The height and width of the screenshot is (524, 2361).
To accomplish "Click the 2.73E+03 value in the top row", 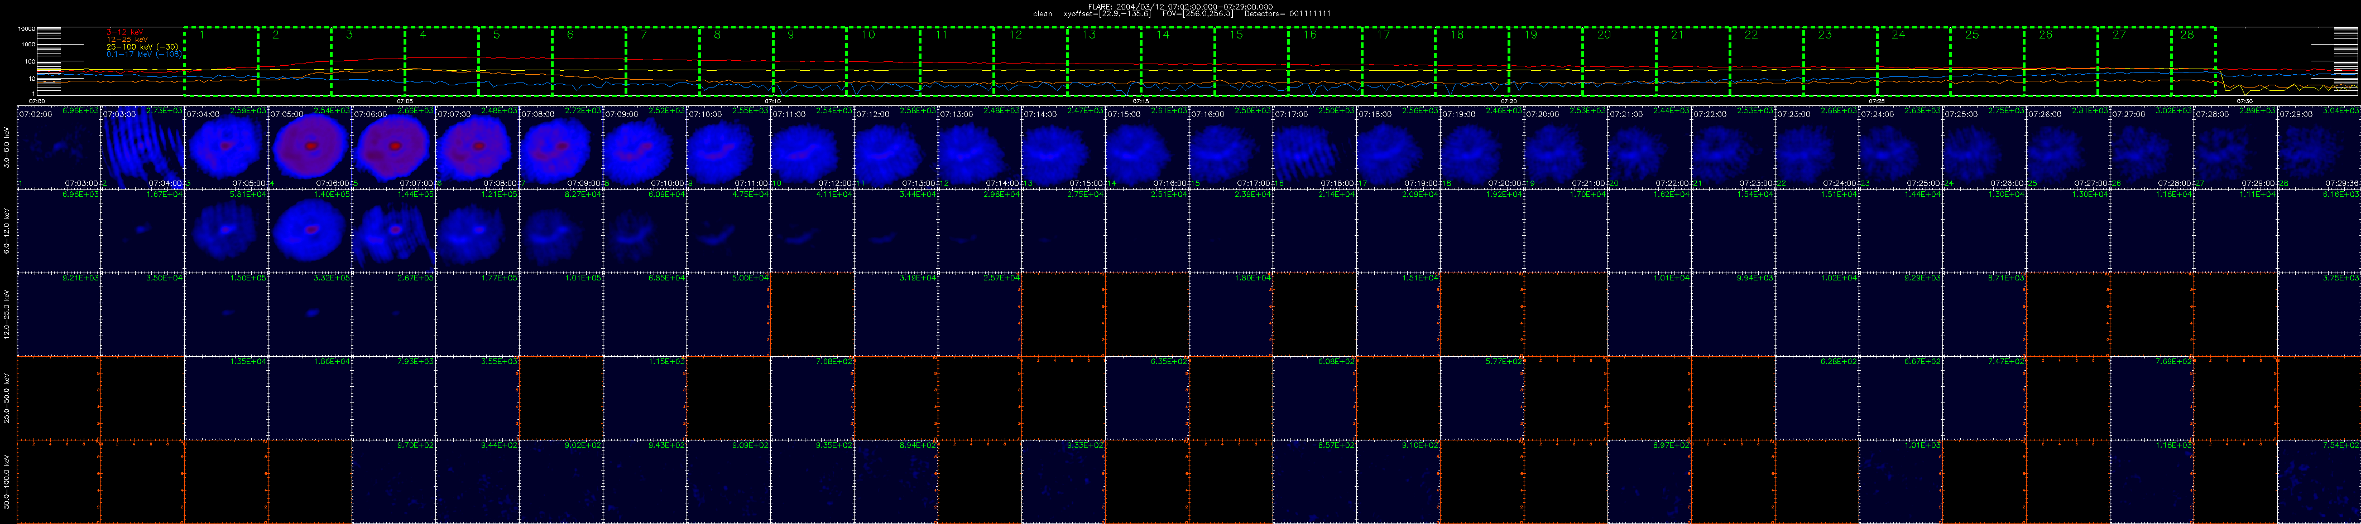I will click(x=165, y=110).
